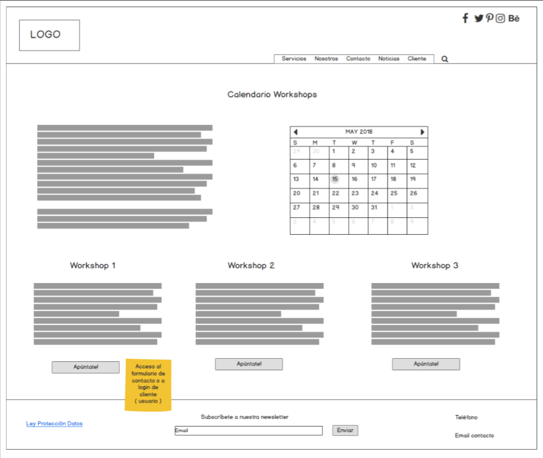Click the Workshop 1 title
Image resolution: width=543 pixels, height=458 pixels.
92,265
